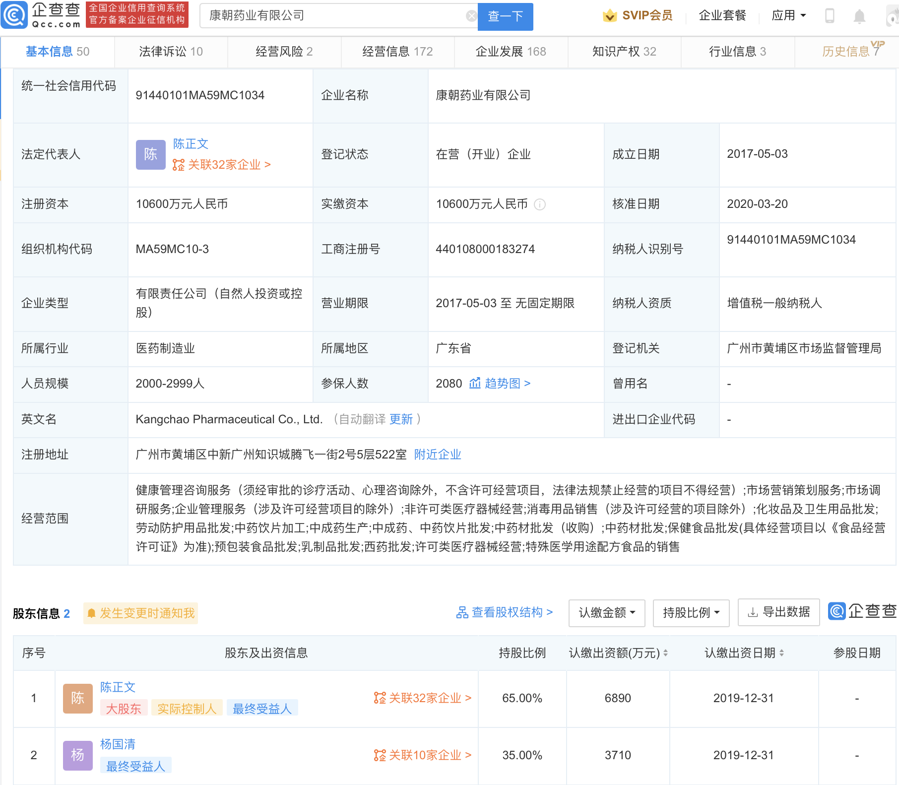Click 登记机关 value 广州市黄埔区市场监督管理局
This screenshot has width=899, height=785.
click(x=804, y=348)
